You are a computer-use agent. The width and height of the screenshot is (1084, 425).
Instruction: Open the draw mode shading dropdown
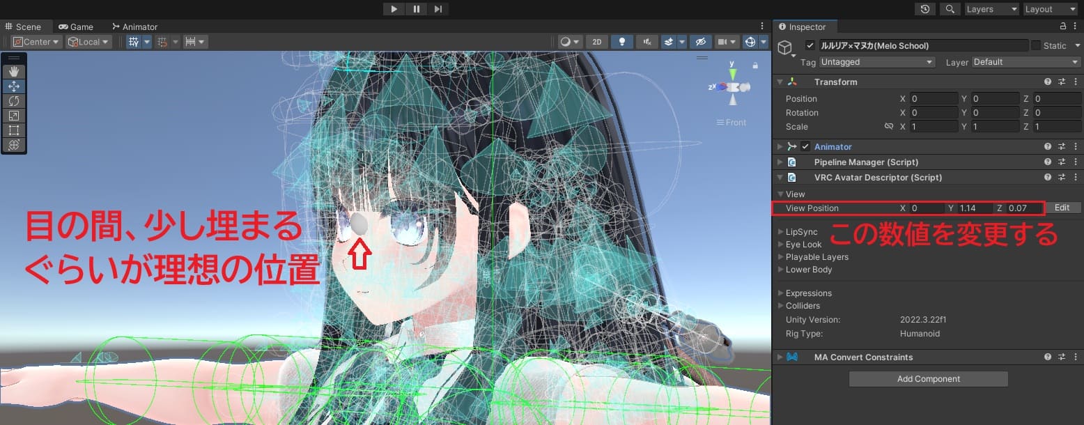[570, 42]
